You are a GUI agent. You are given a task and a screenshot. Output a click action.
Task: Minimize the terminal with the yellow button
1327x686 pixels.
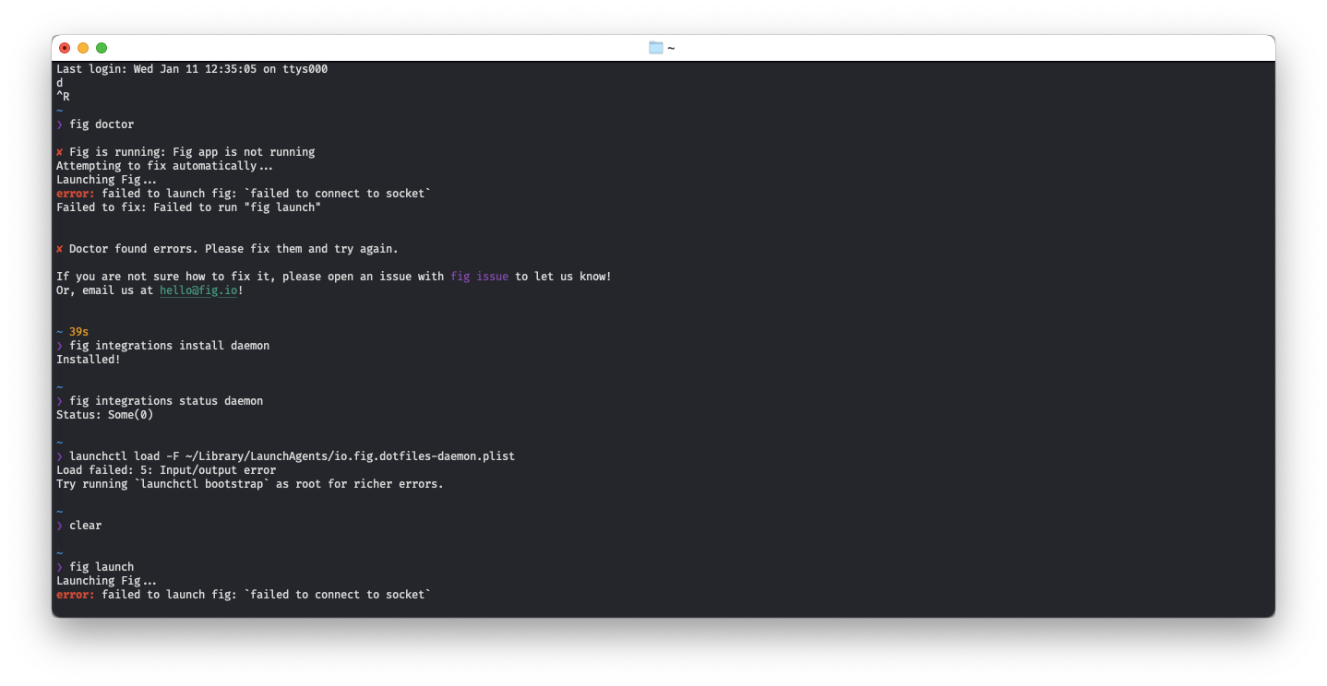point(83,48)
